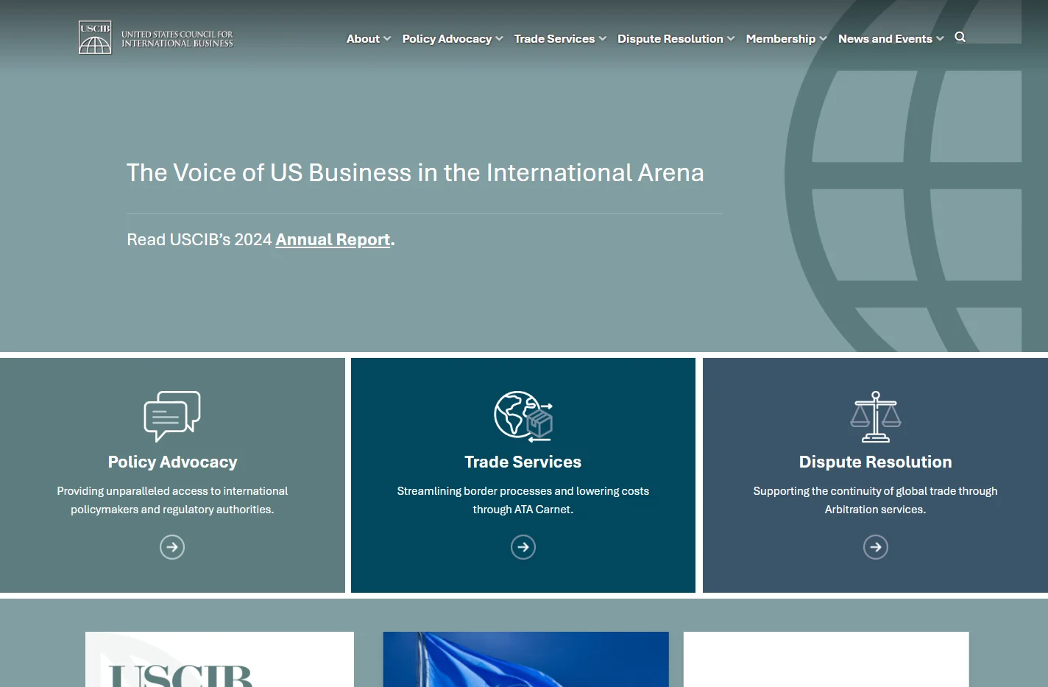This screenshot has height=687, width=1048.
Task: Open the USCIB logo thumbnail card at the bottom
Action: [x=219, y=659]
